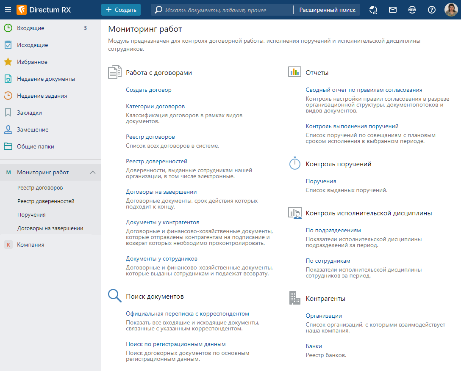Select Реестр доверенностей in sidebar submenu
461x371 pixels.
tap(46, 201)
